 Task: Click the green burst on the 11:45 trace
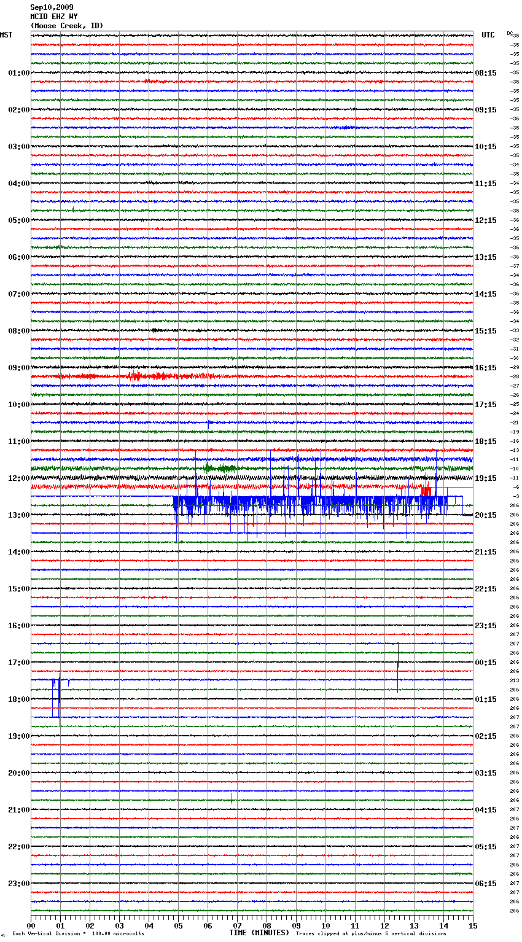tap(221, 468)
